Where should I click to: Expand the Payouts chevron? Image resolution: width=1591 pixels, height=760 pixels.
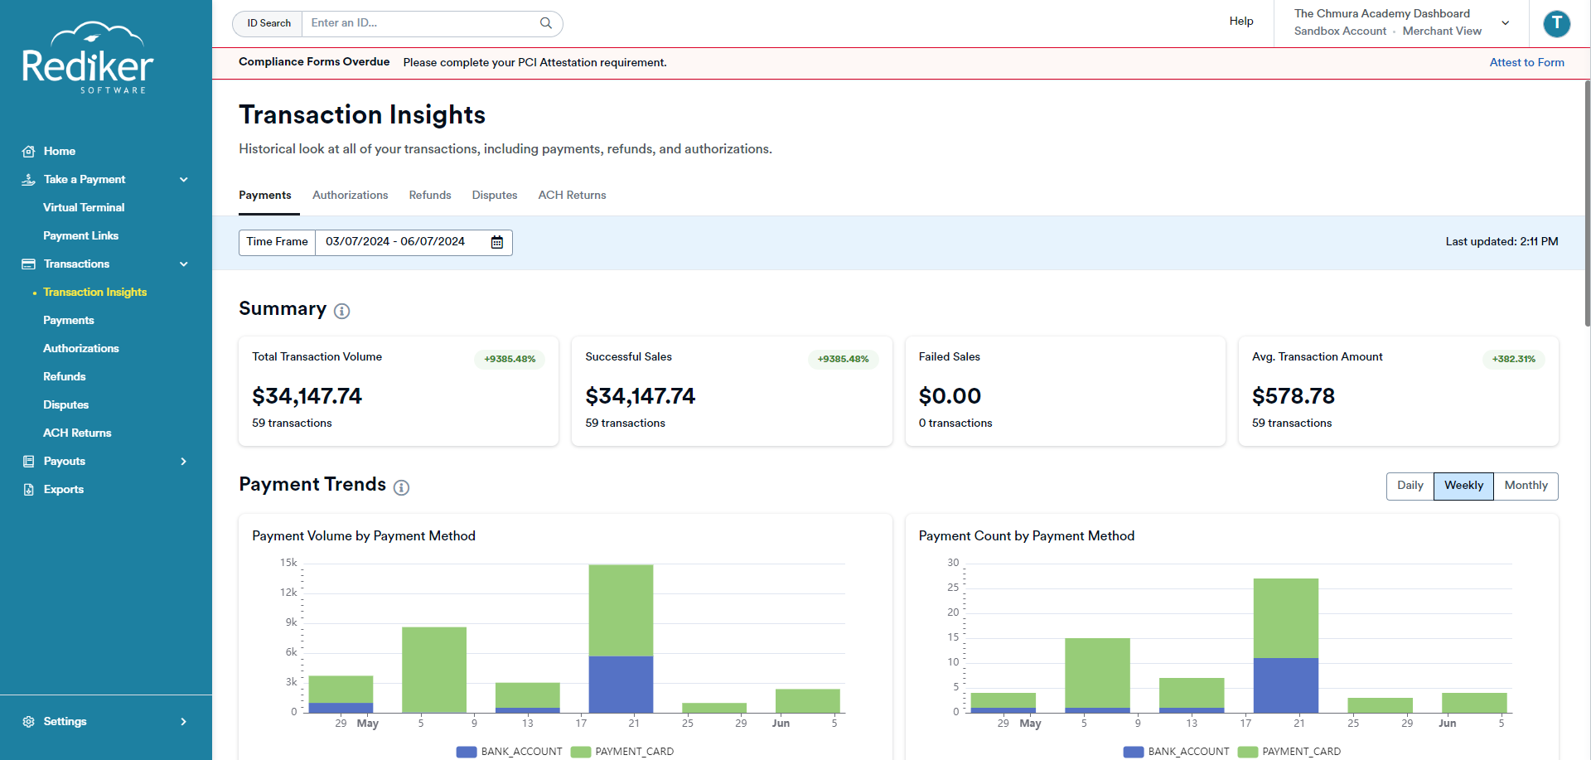coord(184,462)
